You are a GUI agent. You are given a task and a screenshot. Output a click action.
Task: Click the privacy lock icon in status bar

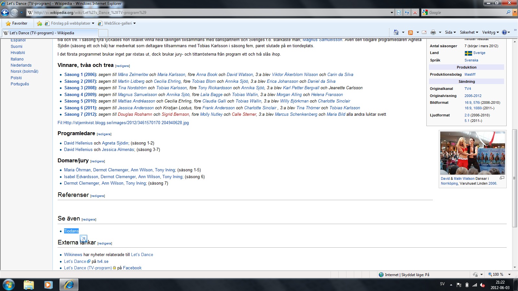point(475,275)
